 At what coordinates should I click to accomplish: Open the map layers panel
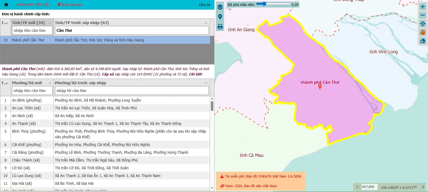220,7
